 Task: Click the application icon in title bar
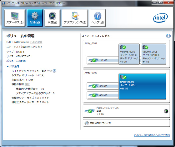point(3,3)
